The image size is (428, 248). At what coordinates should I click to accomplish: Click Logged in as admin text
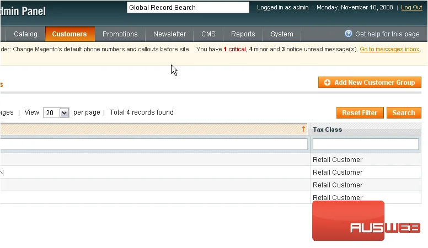[x=282, y=7]
